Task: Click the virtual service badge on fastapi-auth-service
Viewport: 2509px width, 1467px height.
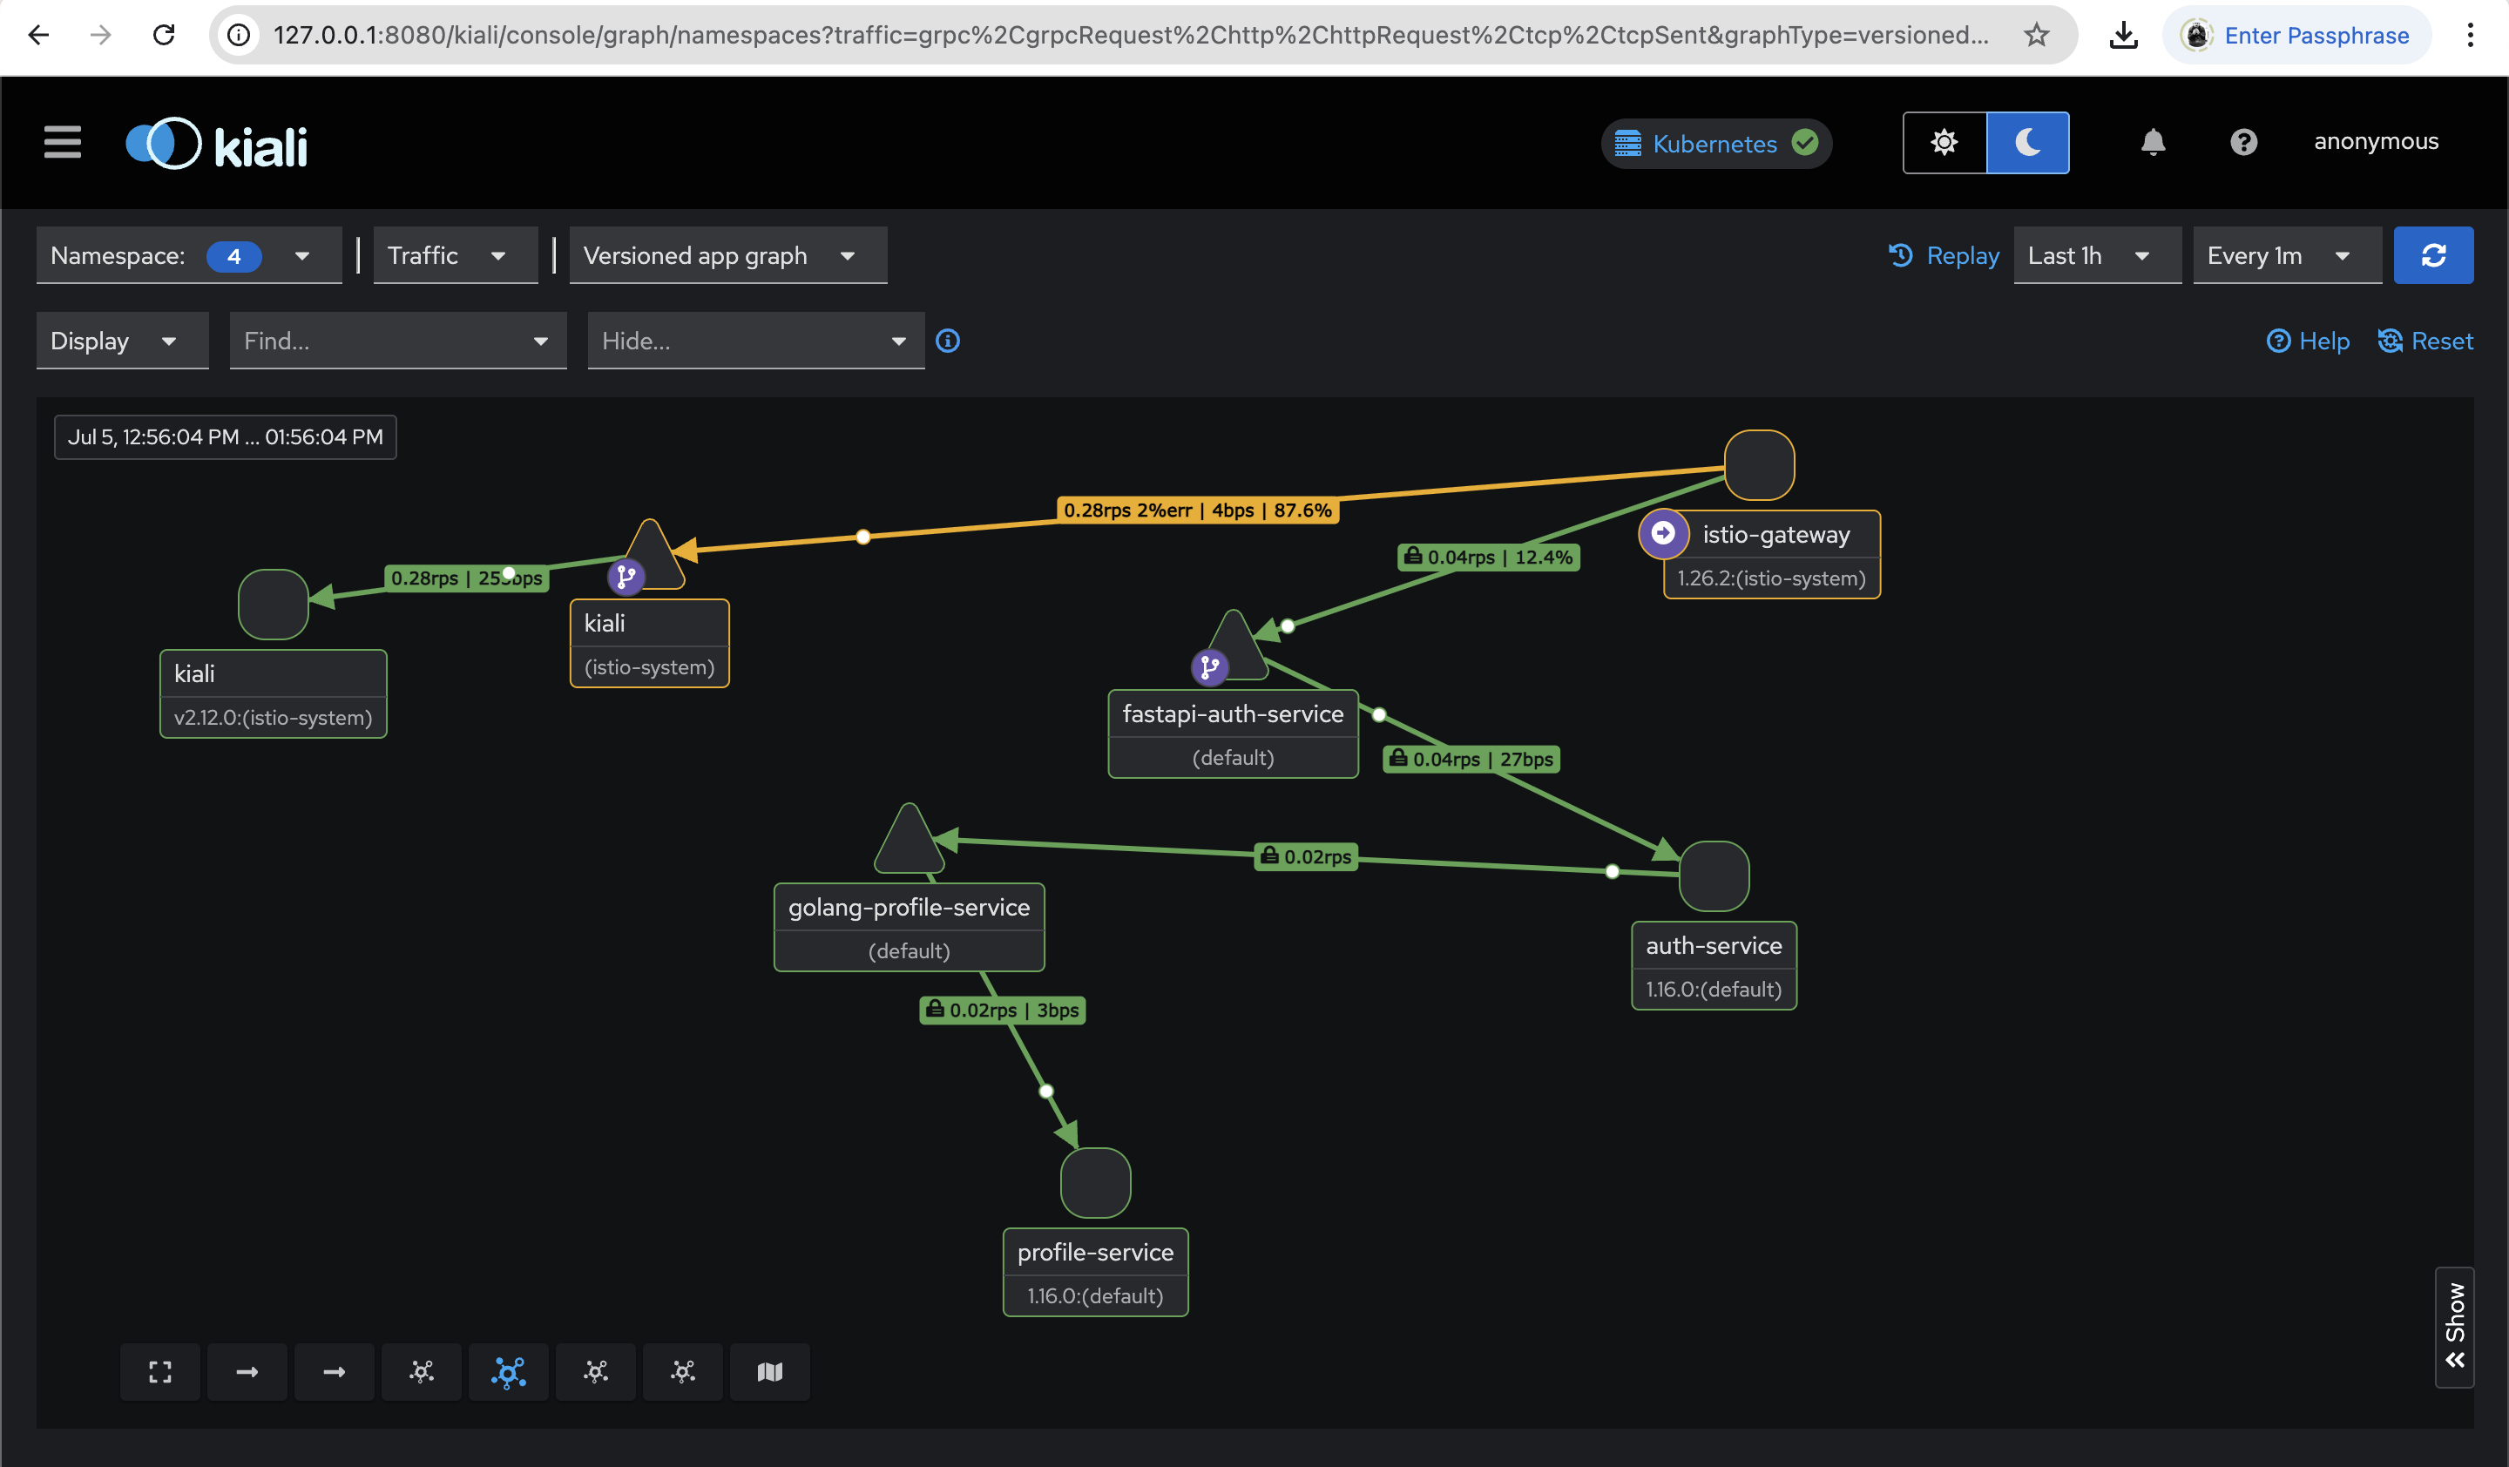Action: tap(1210, 666)
